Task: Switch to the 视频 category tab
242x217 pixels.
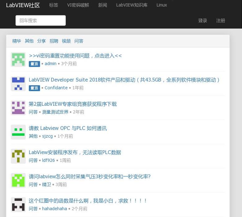Action: (x=66, y=41)
